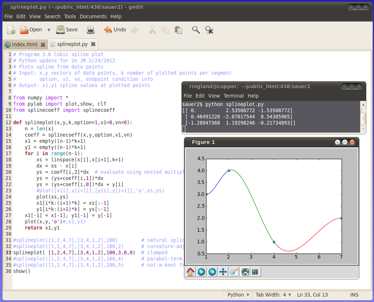The height and width of the screenshot is (302, 374).
Task: Go forward to next plot view
Action: tap(212, 272)
